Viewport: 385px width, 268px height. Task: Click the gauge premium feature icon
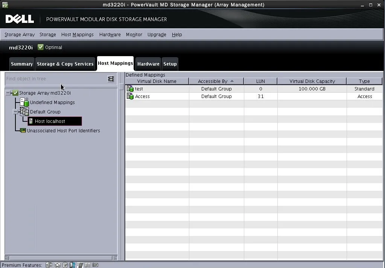(x=65, y=265)
